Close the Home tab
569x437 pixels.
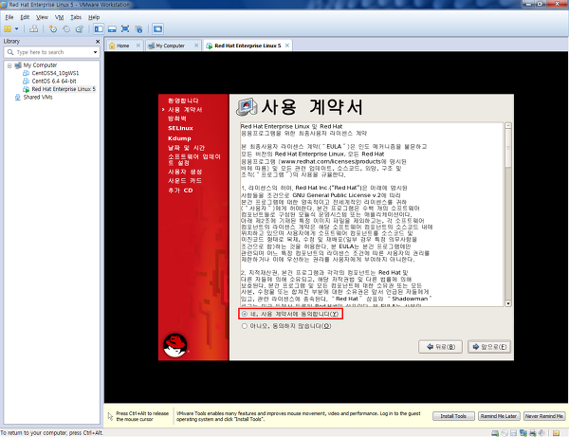click(138, 46)
